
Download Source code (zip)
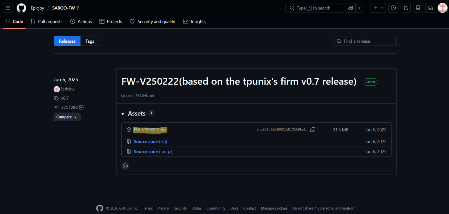click(x=150, y=142)
